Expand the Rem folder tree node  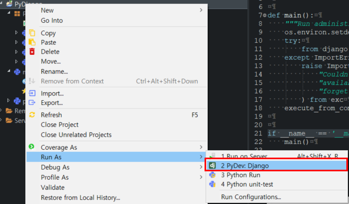(x=1, y=111)
